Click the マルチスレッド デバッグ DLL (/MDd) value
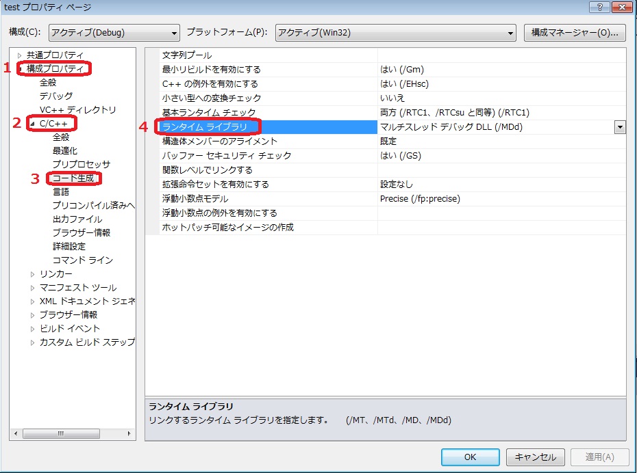The image size is (637, 473). point(496,127)
